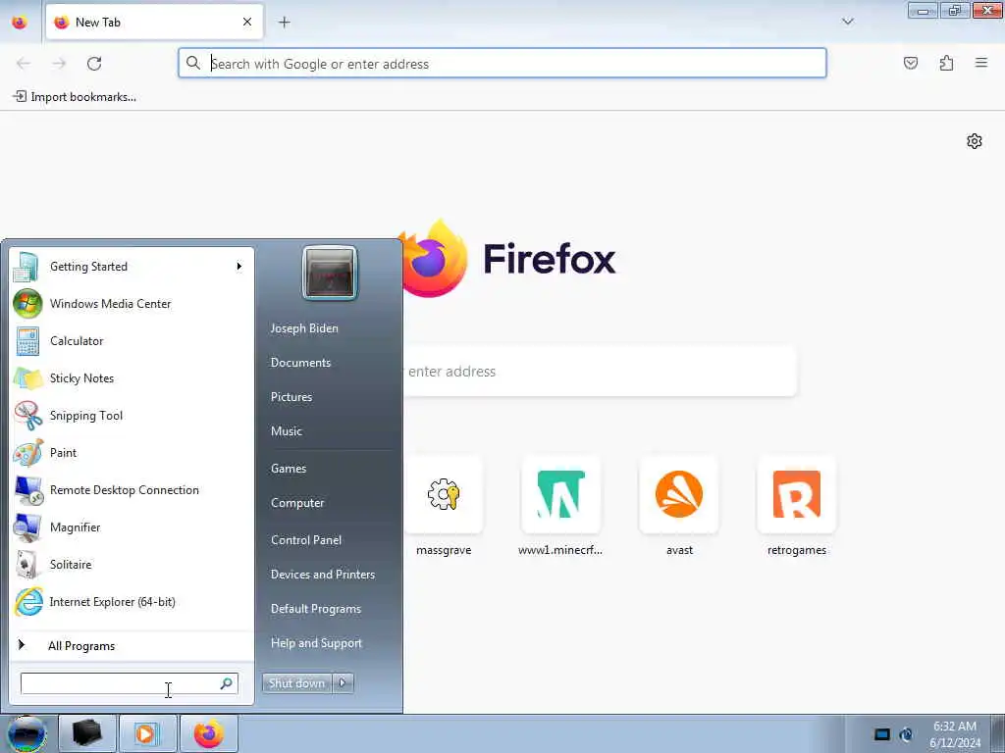This screenshot has width=1005, height=753.
Task: Start the Solitaire game
Action: tap(132, 564)
